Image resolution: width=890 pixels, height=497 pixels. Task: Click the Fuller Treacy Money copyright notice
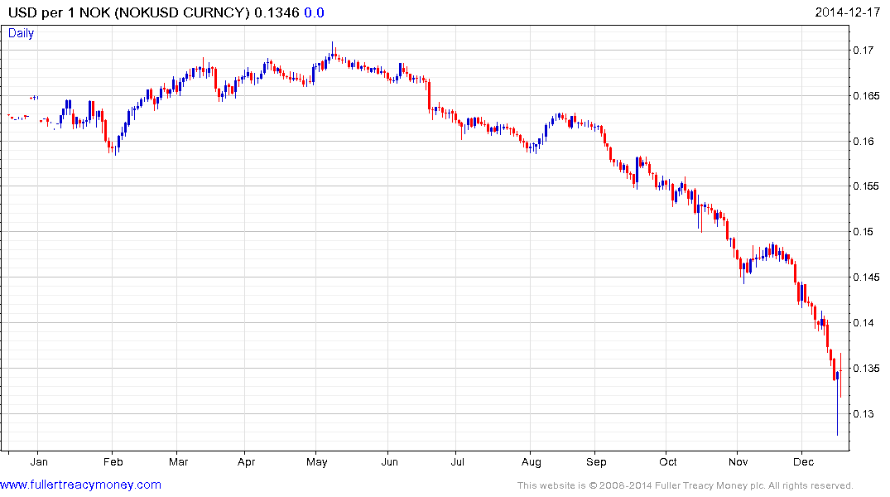coord(686,485)
